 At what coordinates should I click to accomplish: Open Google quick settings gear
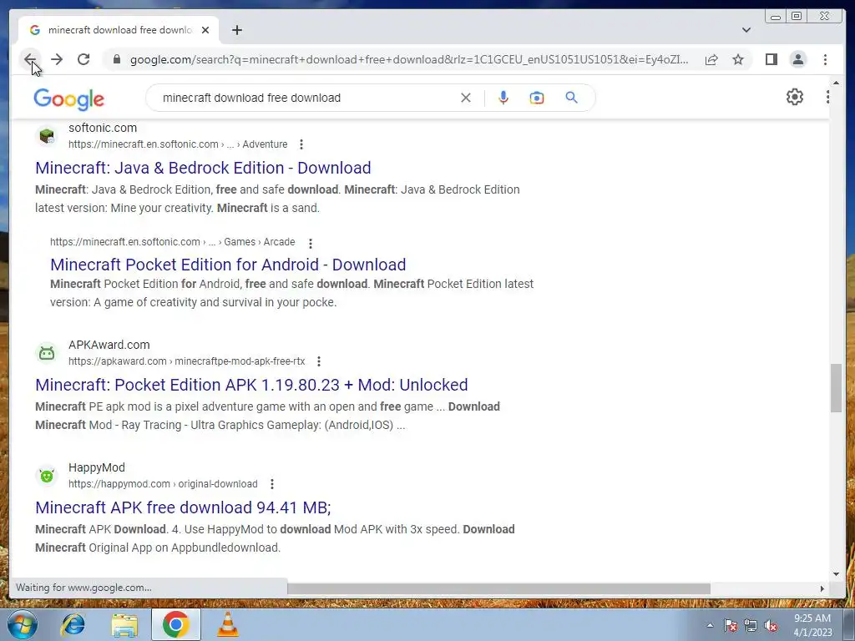pos(795,97)
